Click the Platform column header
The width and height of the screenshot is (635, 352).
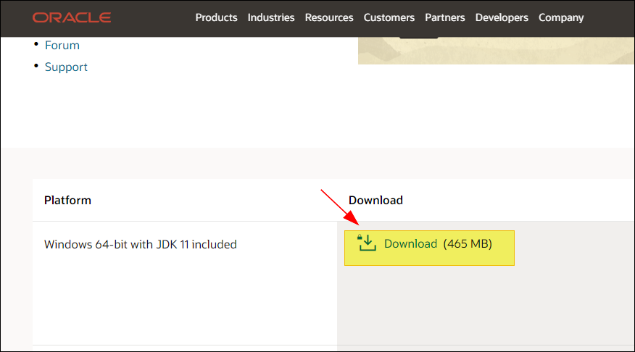pos(67,201)
